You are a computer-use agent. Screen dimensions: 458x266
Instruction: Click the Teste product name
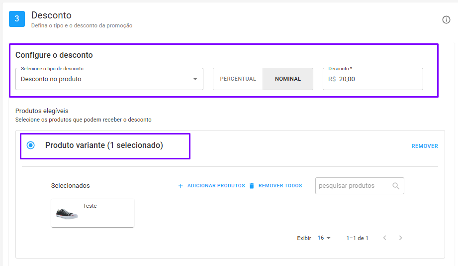[x=90, y=206]
